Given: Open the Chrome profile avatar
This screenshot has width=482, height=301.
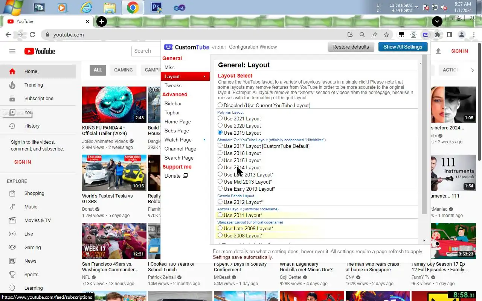Looking at the screenshot, I should (462, 35).
